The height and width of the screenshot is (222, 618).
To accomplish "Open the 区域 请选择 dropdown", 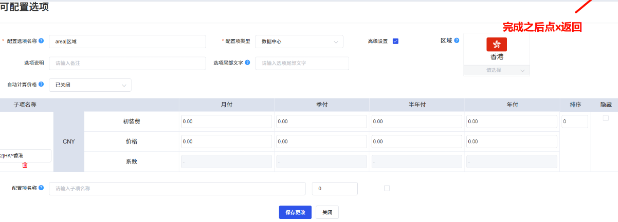I will (497, 70).
